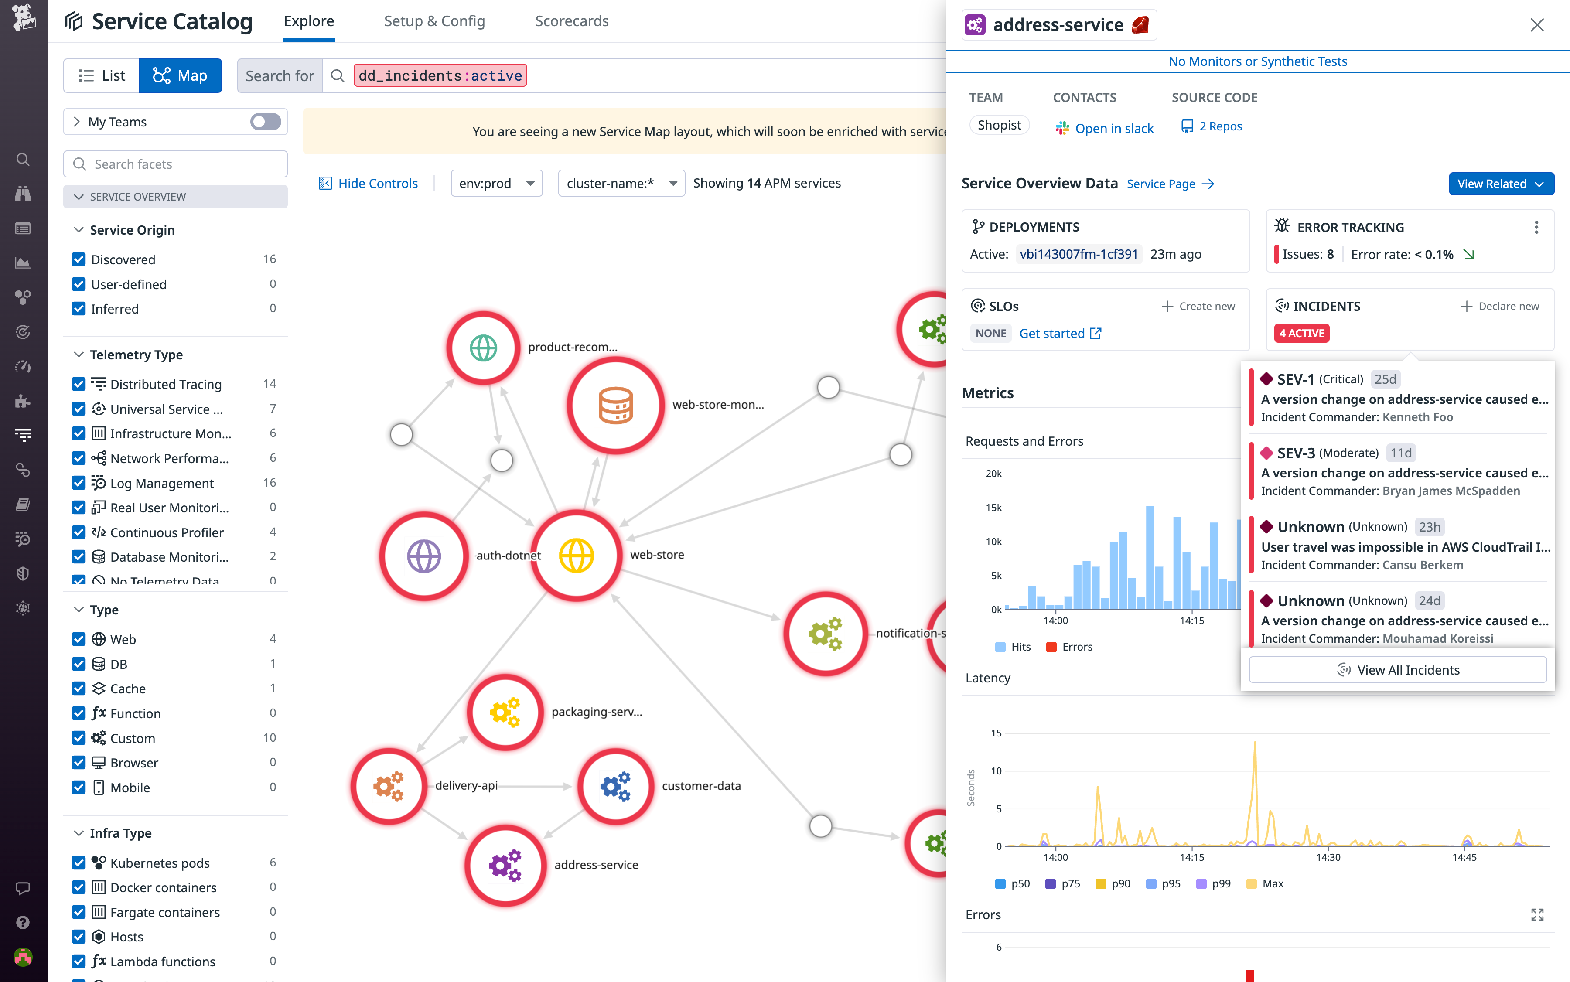Select the Notebooks icon in left sidebar
Screen dimensions: 1570x982
click(24, 504)
